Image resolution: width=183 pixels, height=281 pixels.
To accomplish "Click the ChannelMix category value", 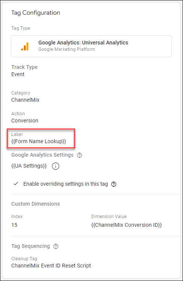I will point(26,100).
